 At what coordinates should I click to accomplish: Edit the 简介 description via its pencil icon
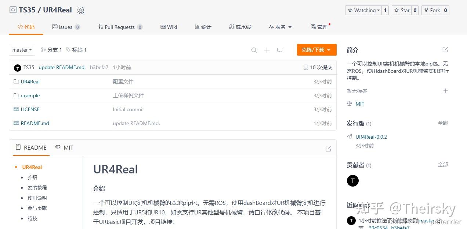click(445, 50)
